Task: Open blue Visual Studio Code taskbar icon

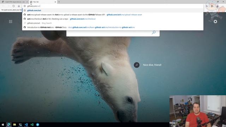Action: coord(26,125)
